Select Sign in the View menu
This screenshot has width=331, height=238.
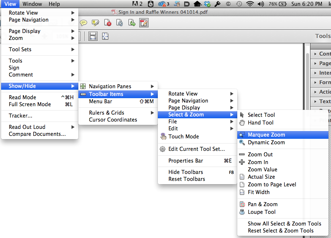(40, 68)
